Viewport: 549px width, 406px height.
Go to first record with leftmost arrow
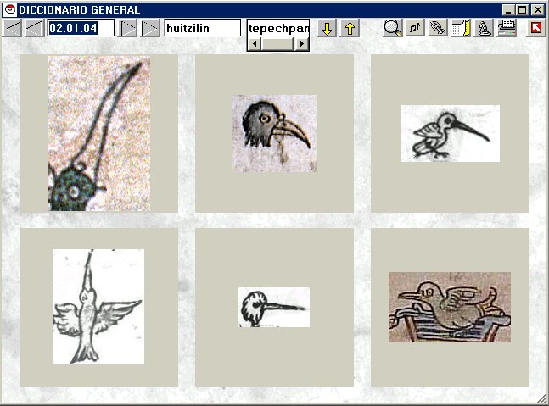[13, 28]
